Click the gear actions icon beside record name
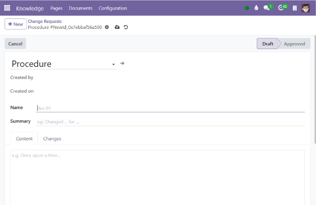The width and height of the screenshot is (316, 205). [x=107, y=28]
